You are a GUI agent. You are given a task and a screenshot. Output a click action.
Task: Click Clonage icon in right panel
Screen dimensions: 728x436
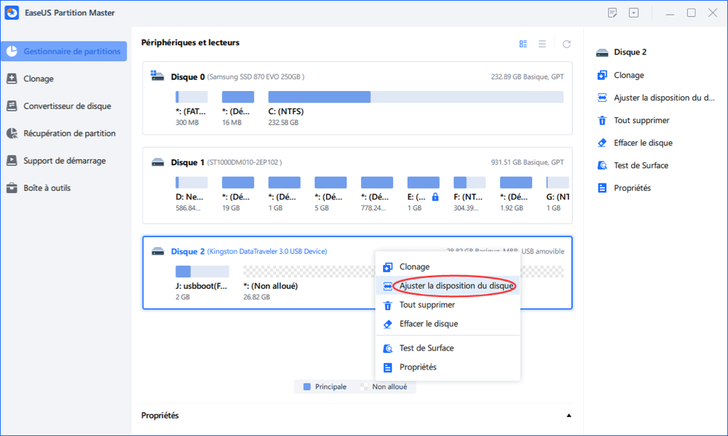click(x=602, y=75)
